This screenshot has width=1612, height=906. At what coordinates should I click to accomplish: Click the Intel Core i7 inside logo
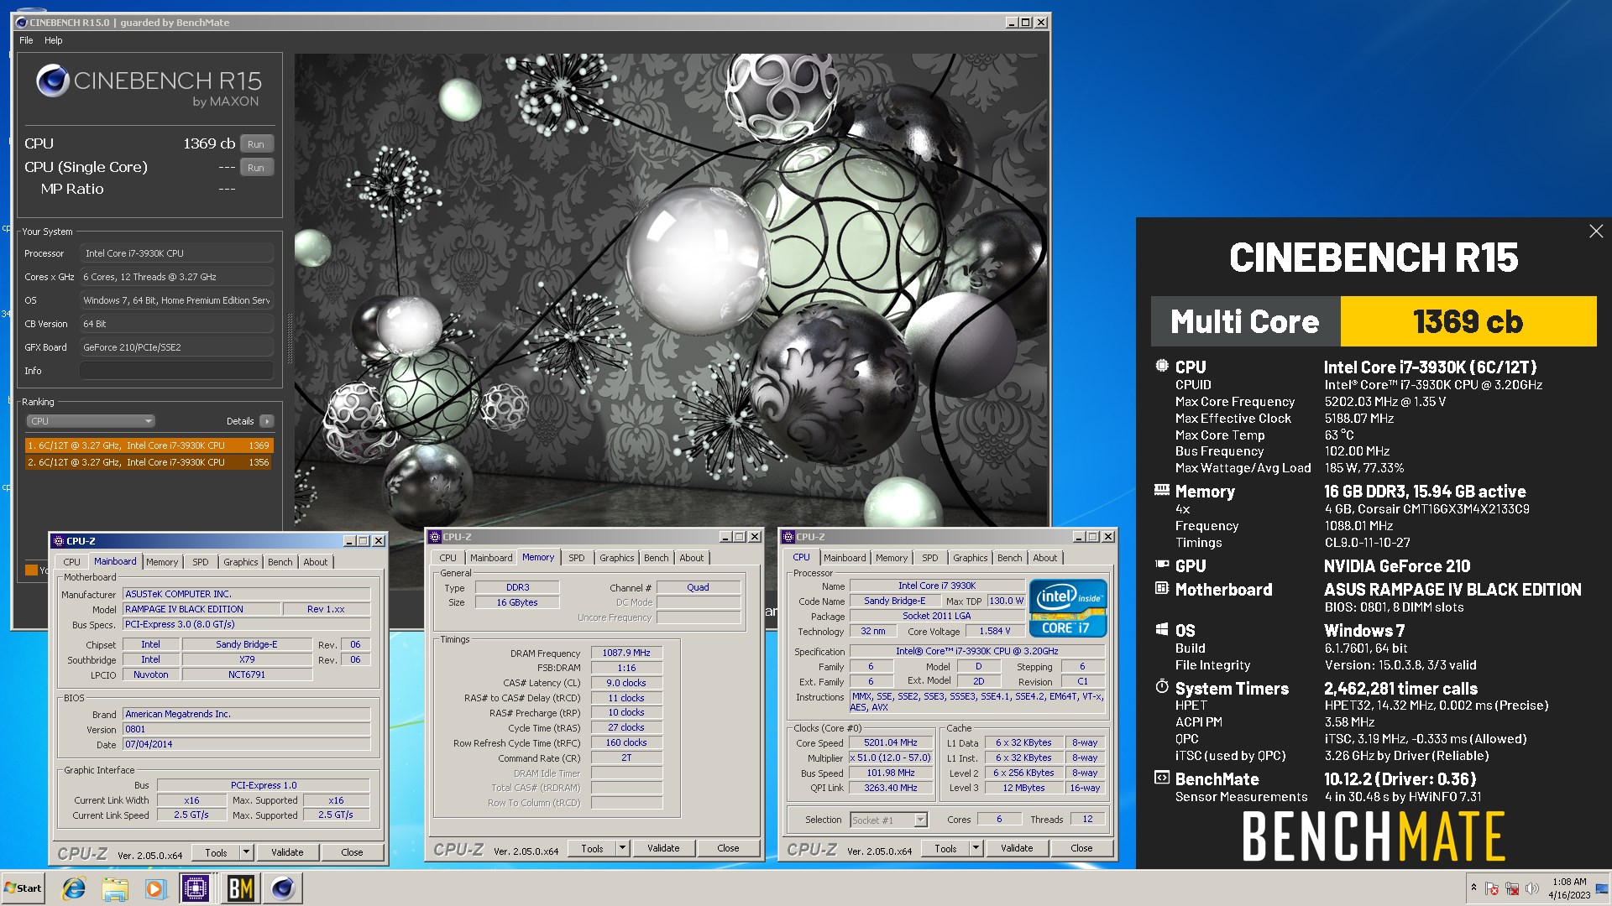click(x=1068, y=608)
